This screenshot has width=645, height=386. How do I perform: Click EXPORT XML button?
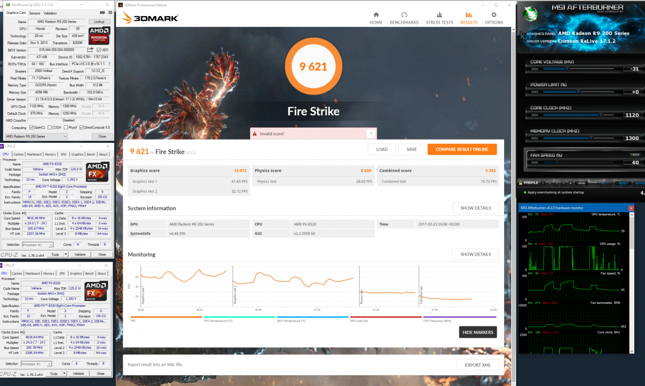[478, 365]
